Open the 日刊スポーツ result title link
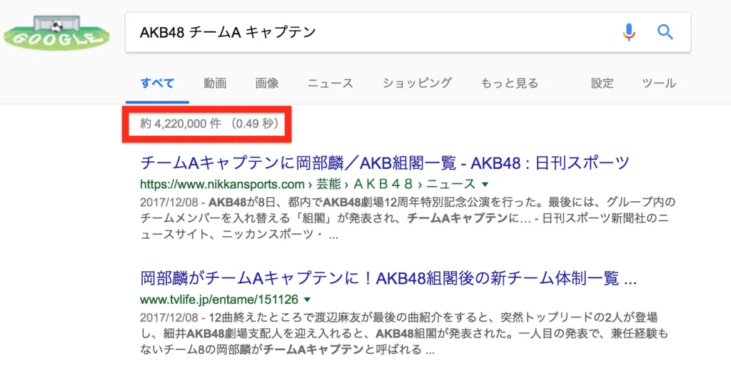Screen dimensions: 731x378 pos(385,163)
